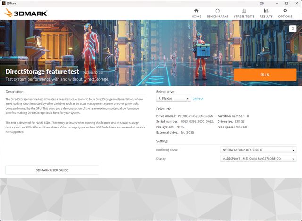302x221 pixels.
Task: Refresh the drive list
Action: (x=198, y=99)
